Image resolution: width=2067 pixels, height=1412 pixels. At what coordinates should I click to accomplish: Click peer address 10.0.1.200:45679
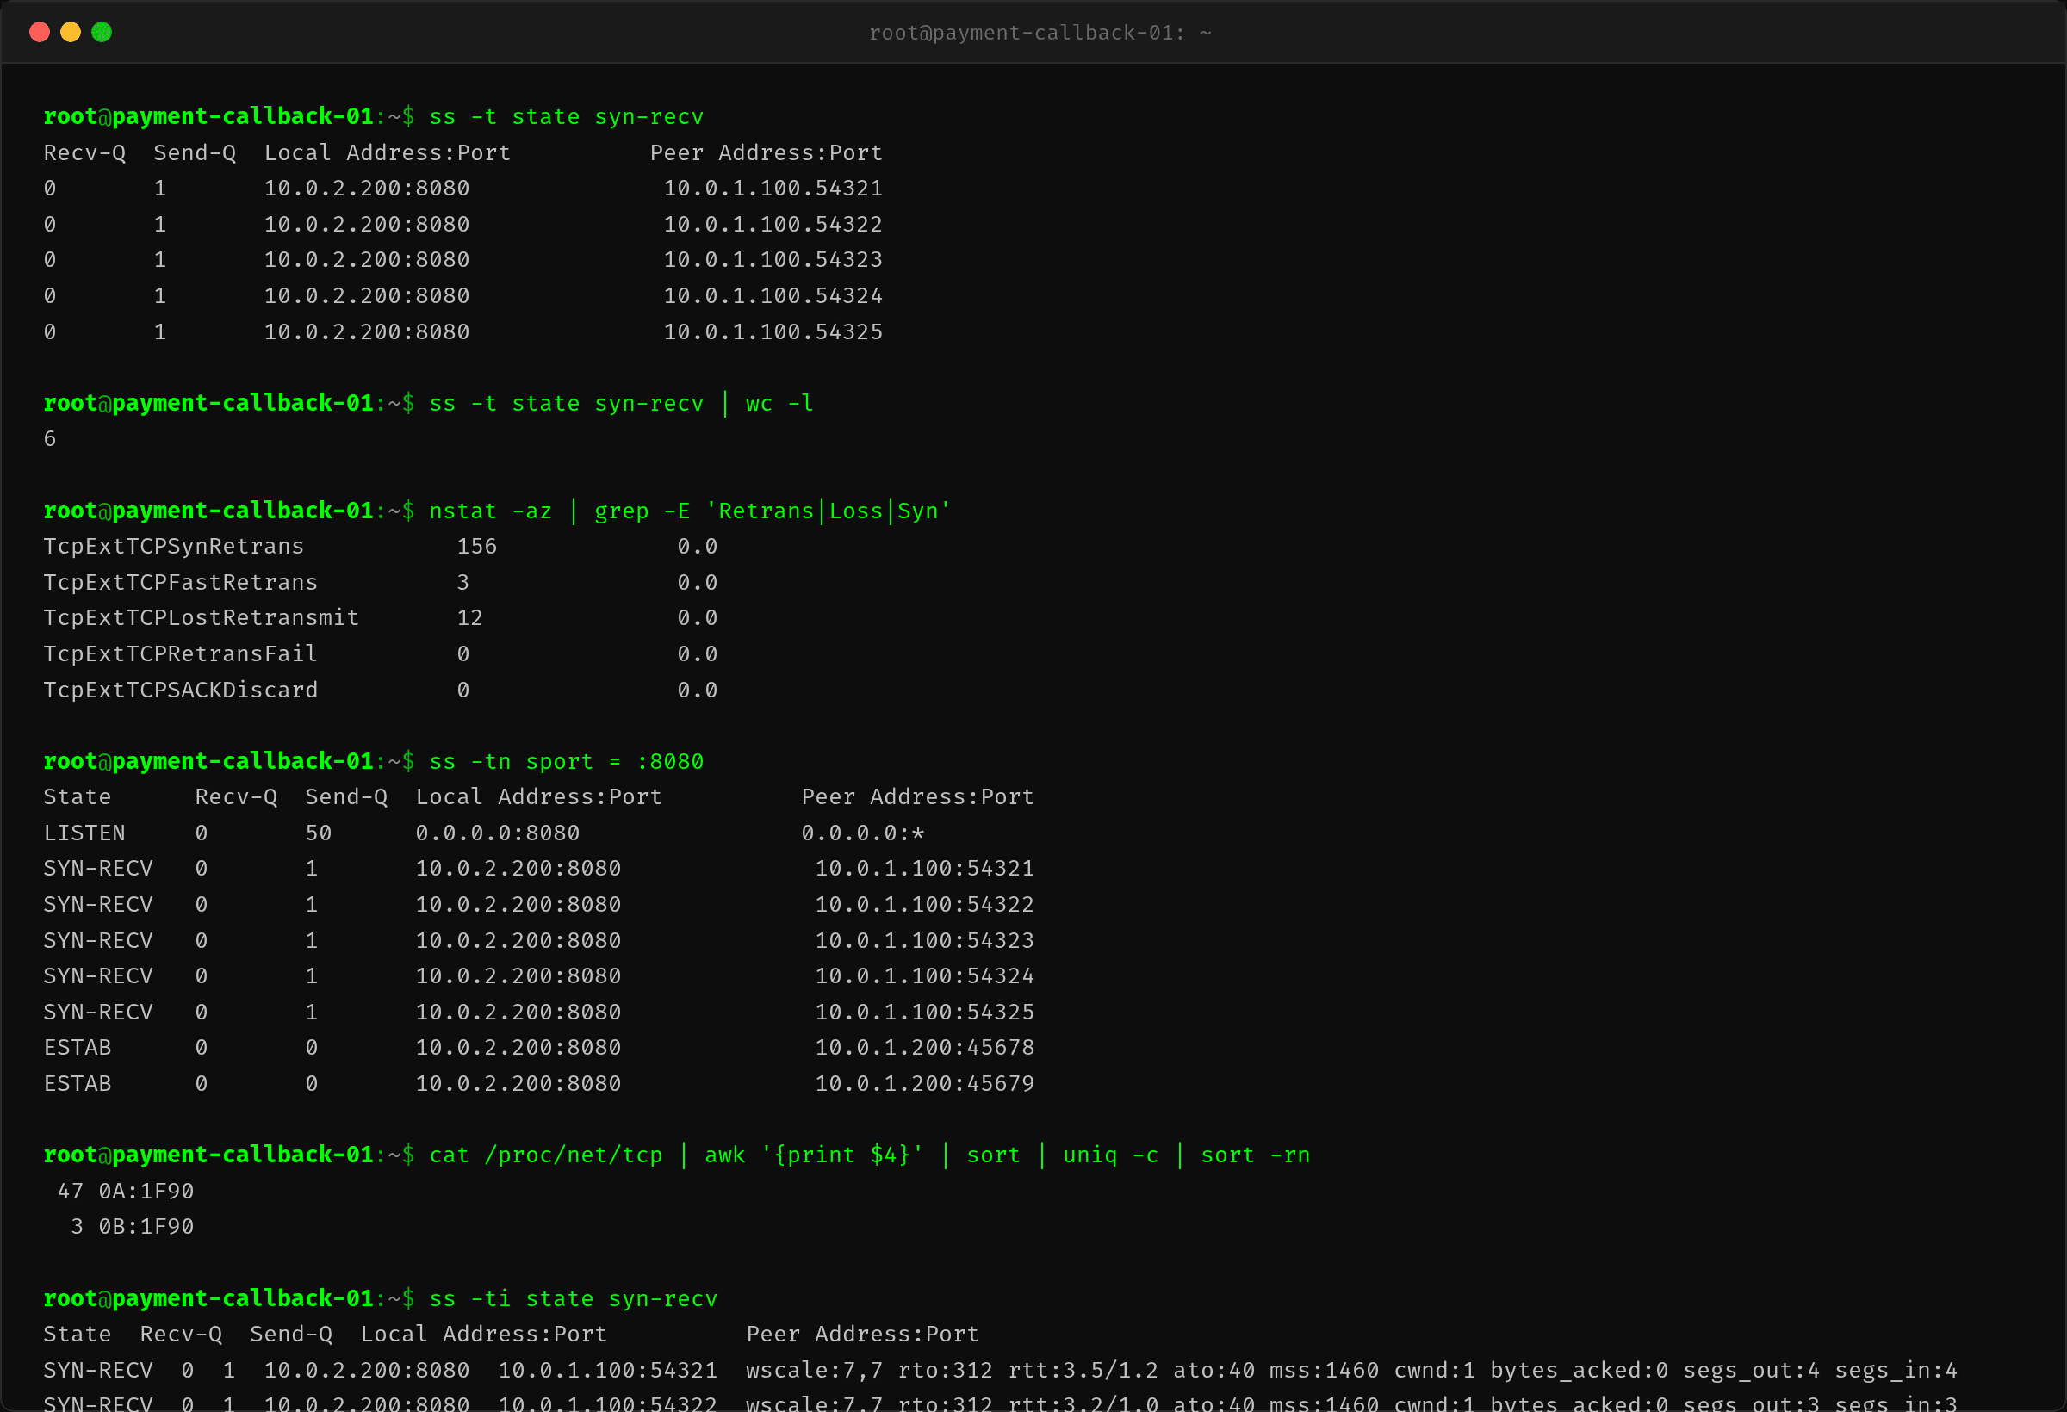(x=925, y=1084)
